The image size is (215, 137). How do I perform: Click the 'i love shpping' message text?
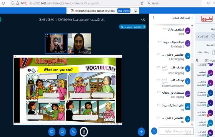pos(177,97)
